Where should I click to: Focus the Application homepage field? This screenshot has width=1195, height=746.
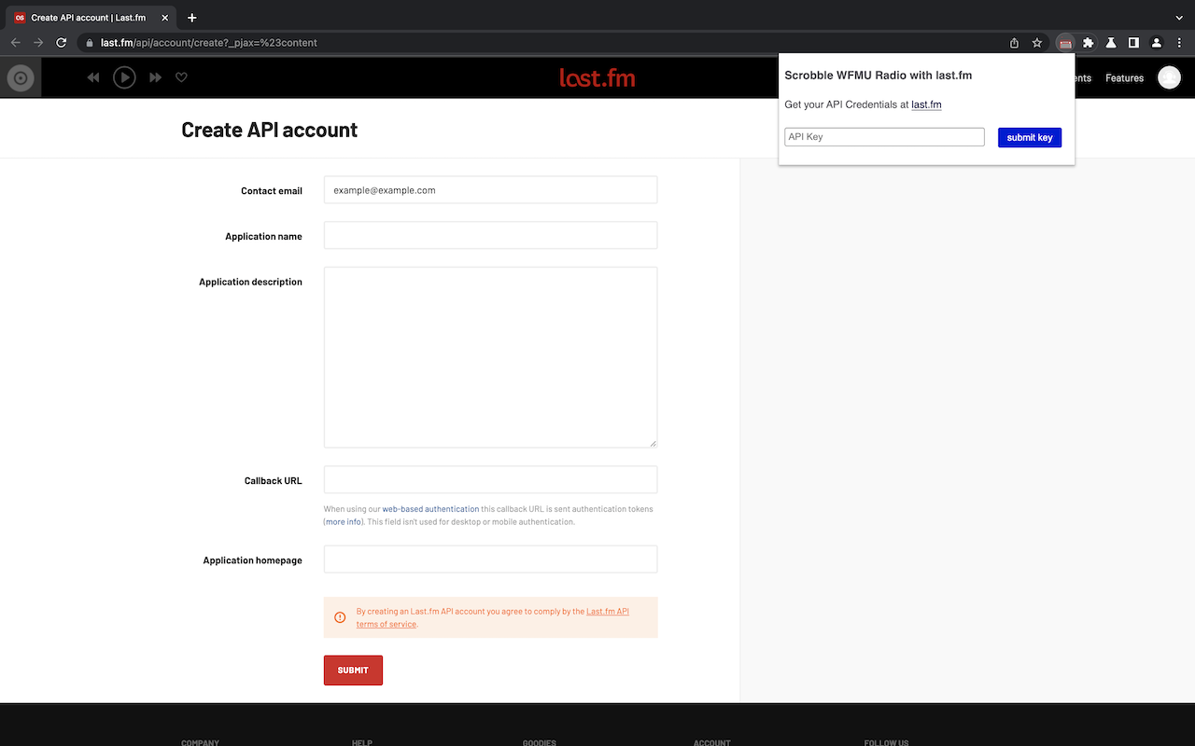point(490,559)
